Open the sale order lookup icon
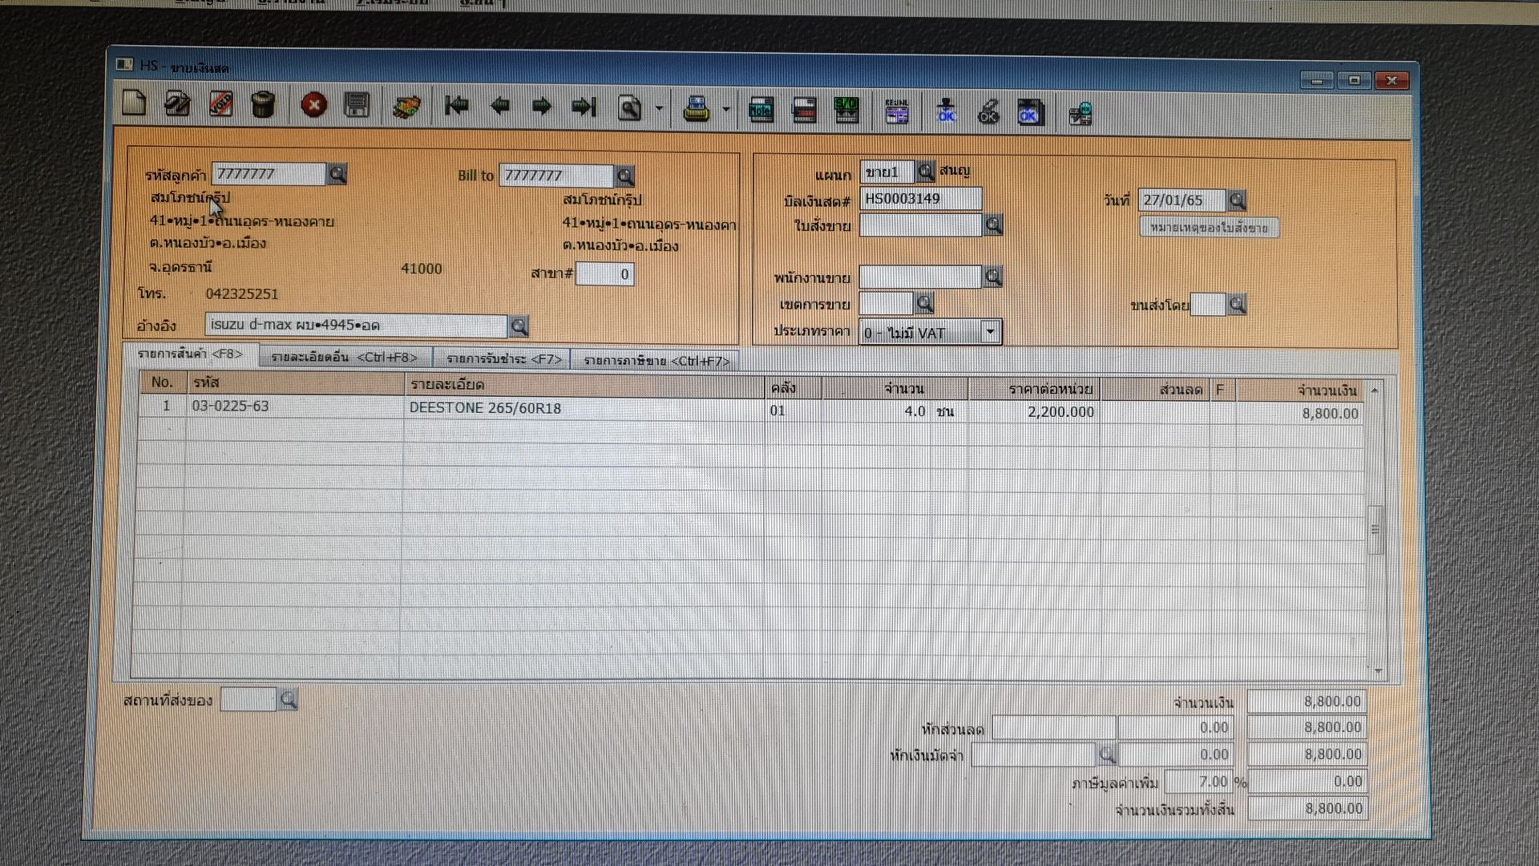Image resolution: width=1539 pixels, height=866 pixels. pos(993,226)
